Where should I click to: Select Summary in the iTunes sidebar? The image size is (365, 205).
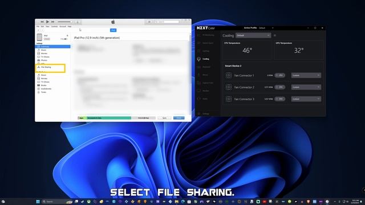click(x=52, y=47)
